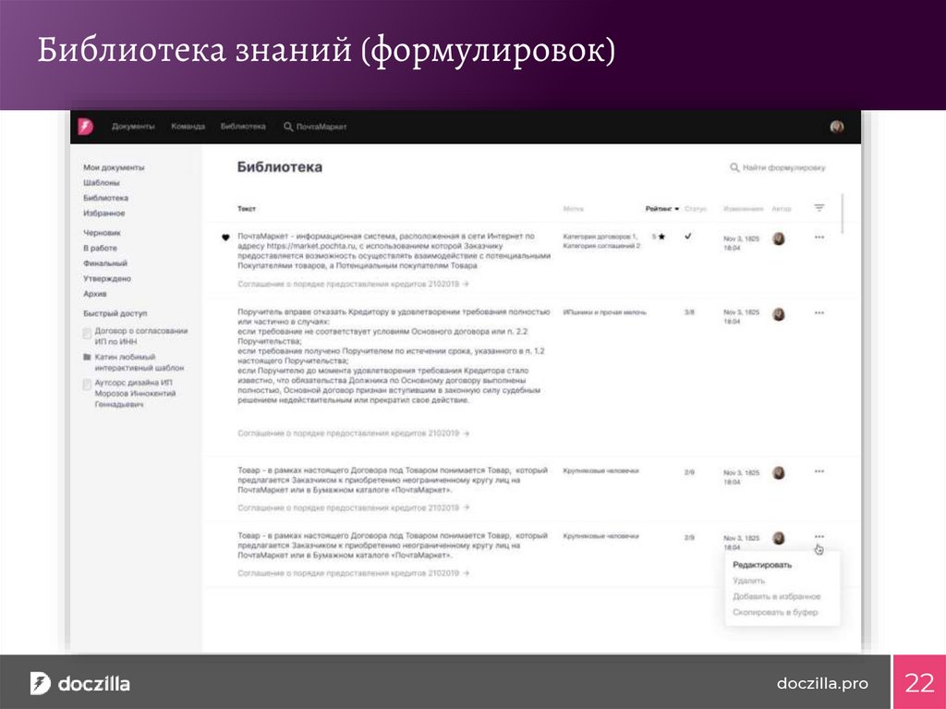Click the Doczilla logo in the app header
The width and height of the screenshot is (946, 709).
click(86, 127)
